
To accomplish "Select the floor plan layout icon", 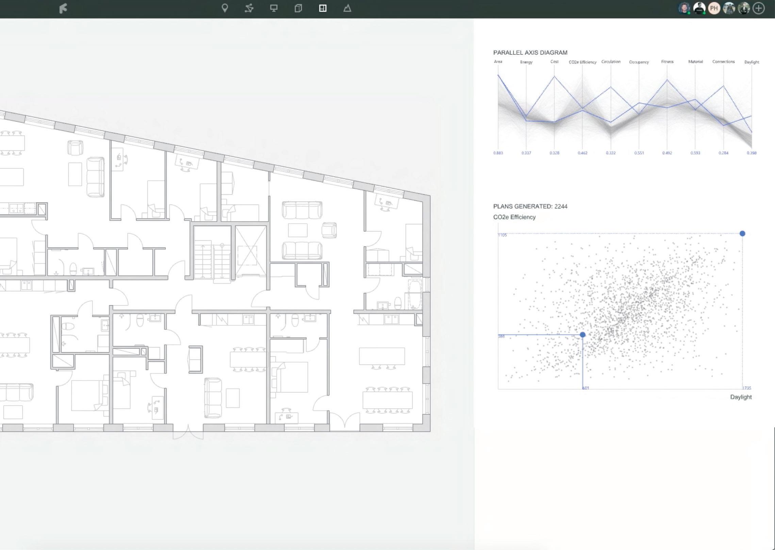I will click(x=323, y=8).
